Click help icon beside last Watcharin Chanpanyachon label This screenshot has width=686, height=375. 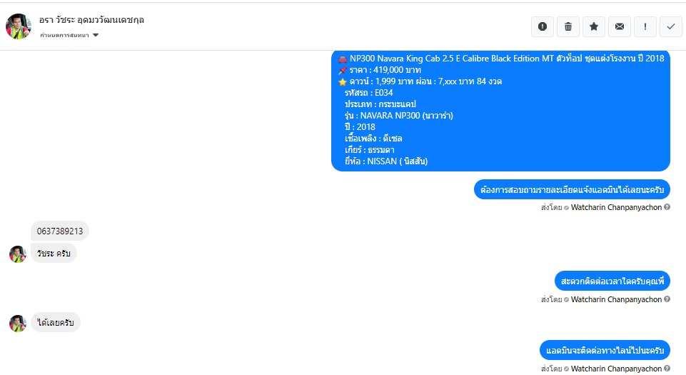tap(667, 369)
